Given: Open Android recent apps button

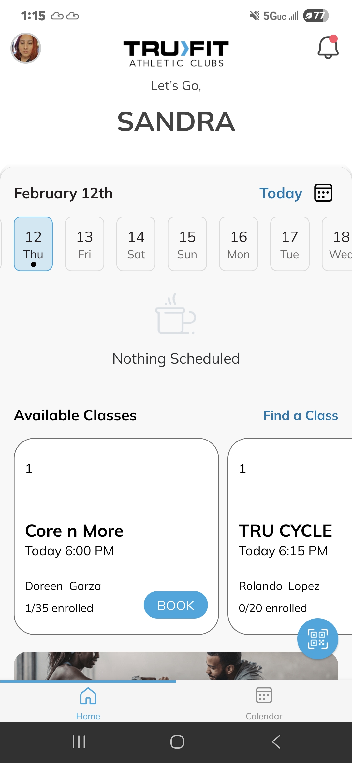Looking at the screenshot, I should pos(79,742).
